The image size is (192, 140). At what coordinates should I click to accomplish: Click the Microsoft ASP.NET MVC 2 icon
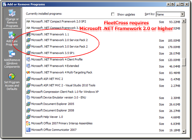click(x=28, y=79)
